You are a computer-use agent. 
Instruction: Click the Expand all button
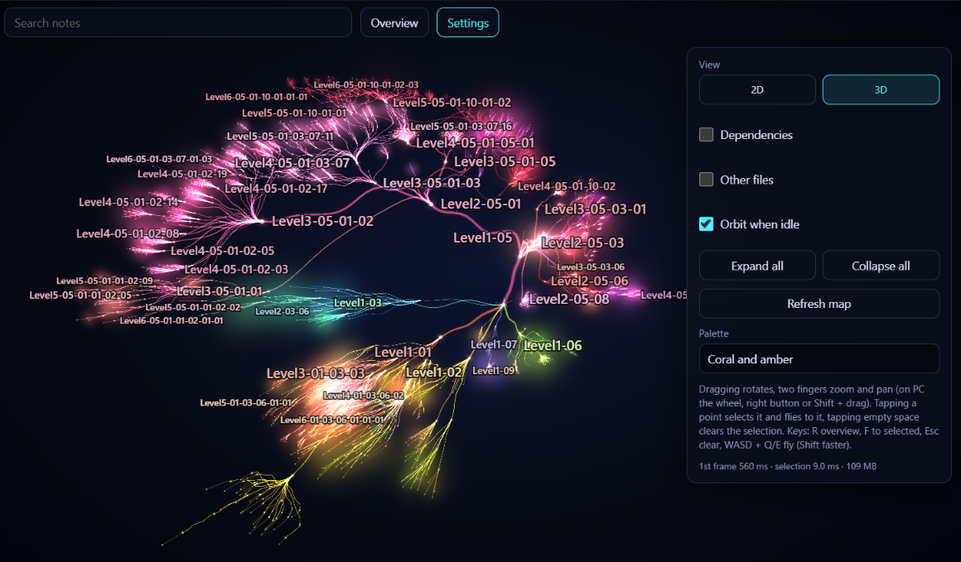pos(757,266)
